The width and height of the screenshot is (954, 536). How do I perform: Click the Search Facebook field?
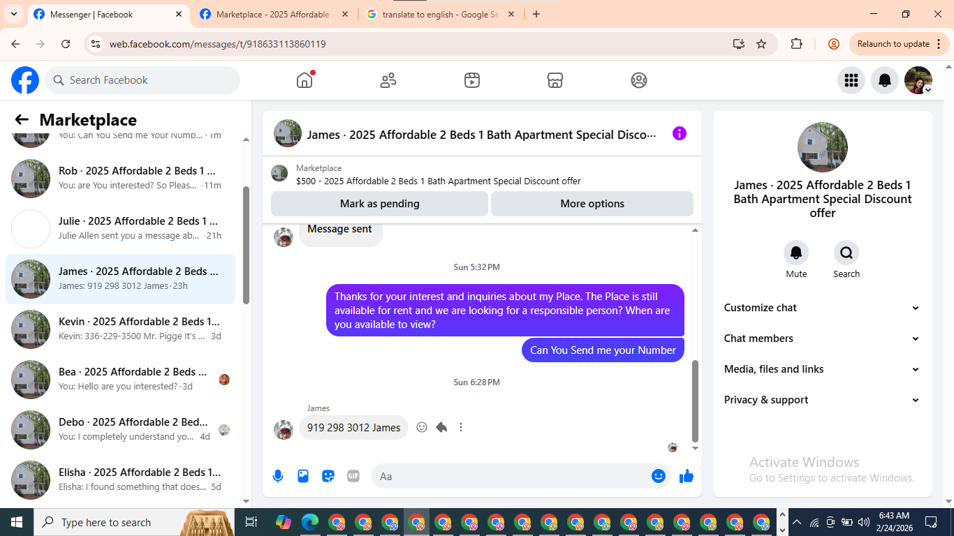click(x=142, y=80)
